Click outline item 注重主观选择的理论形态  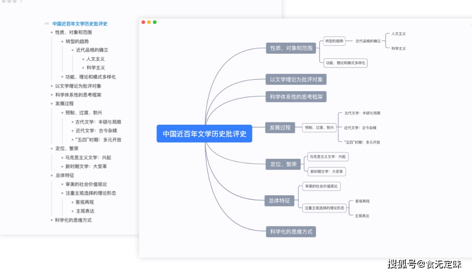click(x=91, y=193)
